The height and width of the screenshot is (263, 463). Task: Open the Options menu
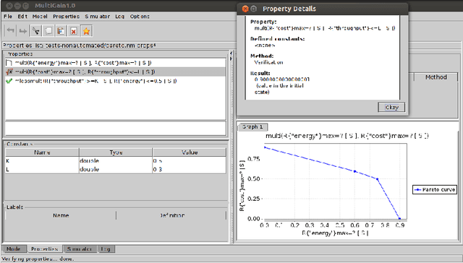140,16
